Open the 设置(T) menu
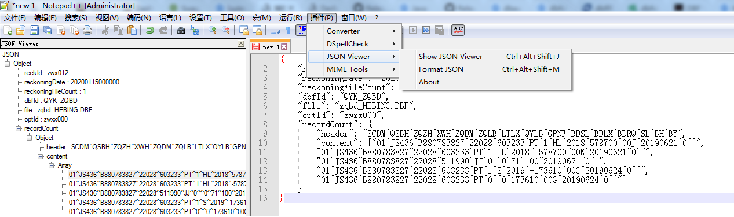The height and width of the screenshot is (217, 734). tap(200, 18)
